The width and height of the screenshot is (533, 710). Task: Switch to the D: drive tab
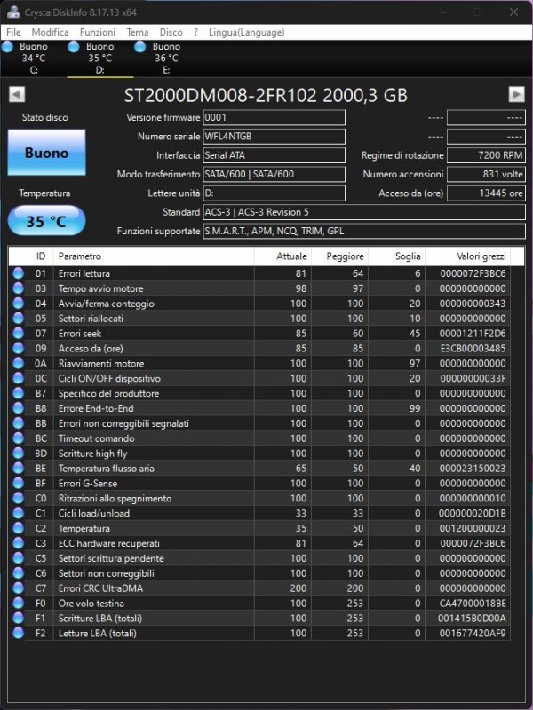click(99, 58)
